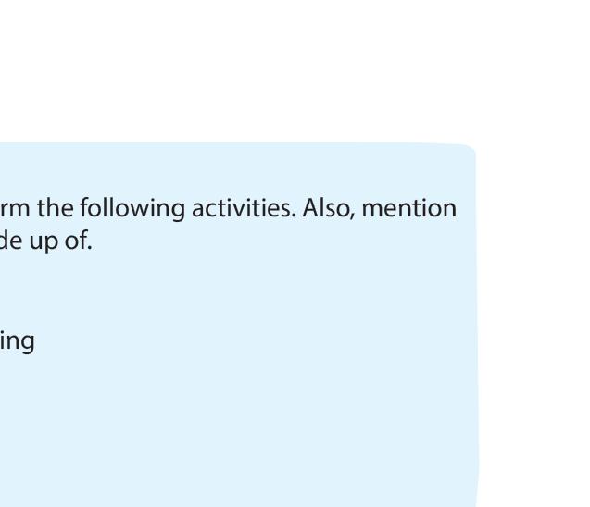Click the white margin right of blue panel
This screenshot has width=590, height=507.
[534, 323]
